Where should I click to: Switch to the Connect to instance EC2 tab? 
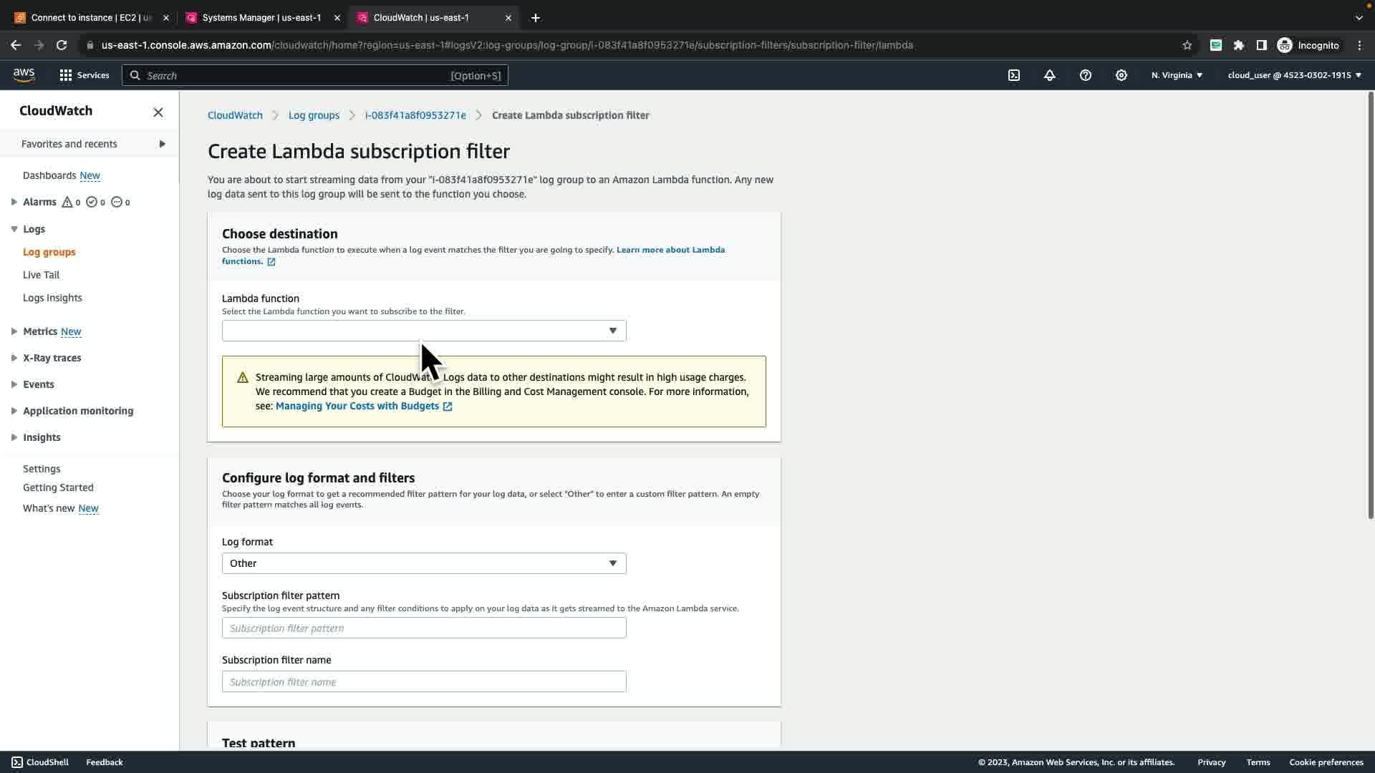tap(91, 18)
